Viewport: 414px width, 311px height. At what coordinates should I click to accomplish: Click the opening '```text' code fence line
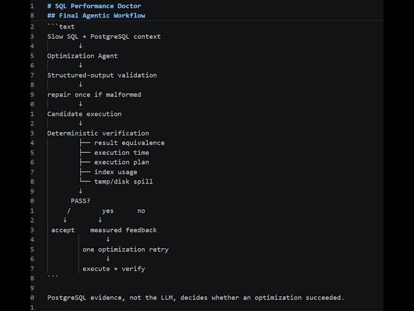click(x=61, y=27)
